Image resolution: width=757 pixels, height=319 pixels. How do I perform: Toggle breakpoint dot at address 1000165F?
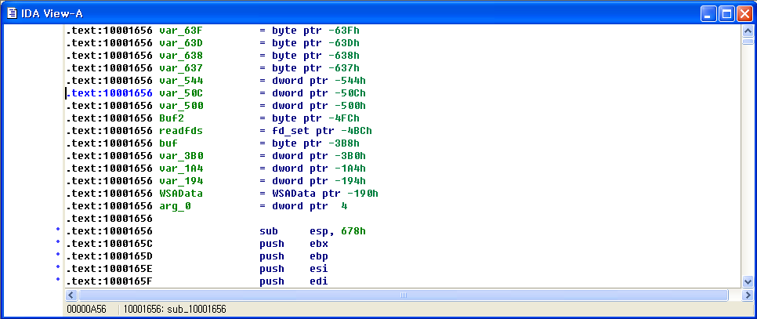tap(59, 281)
